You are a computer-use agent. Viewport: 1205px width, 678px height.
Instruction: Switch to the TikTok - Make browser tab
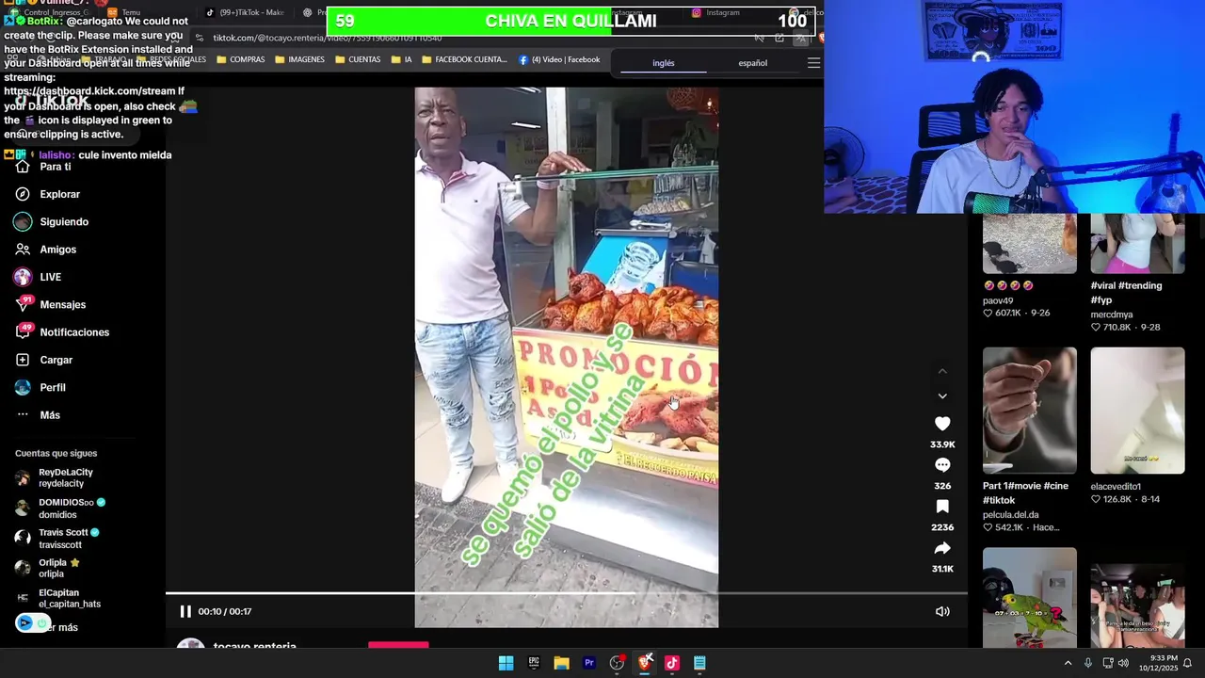pos(246,12)
